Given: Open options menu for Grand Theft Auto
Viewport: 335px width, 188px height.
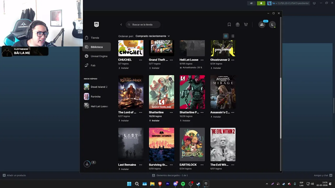Looking at the screenshot, I should (171, 60).
